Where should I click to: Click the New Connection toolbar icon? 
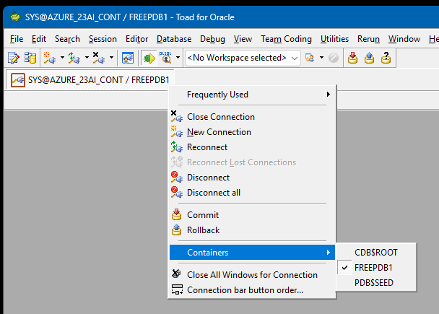50,58
